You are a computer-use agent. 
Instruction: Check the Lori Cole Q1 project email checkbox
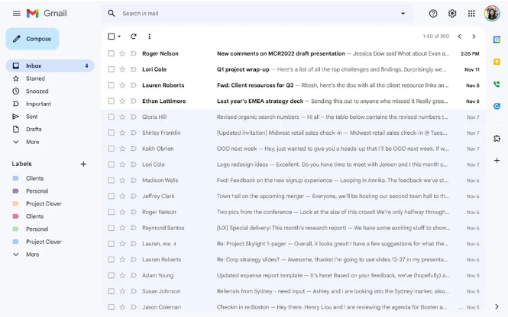(111, 69)
